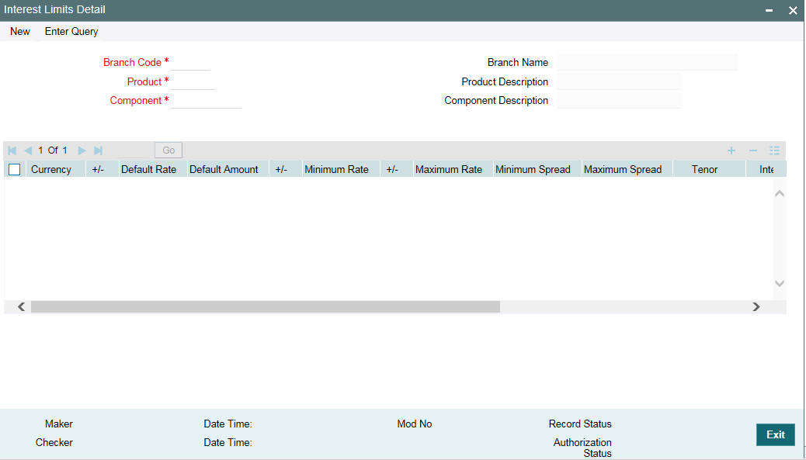Image resolution: width=806 pixels, height=460 pixels.
Task: Click the Exit button
Action: coord(776,434)
